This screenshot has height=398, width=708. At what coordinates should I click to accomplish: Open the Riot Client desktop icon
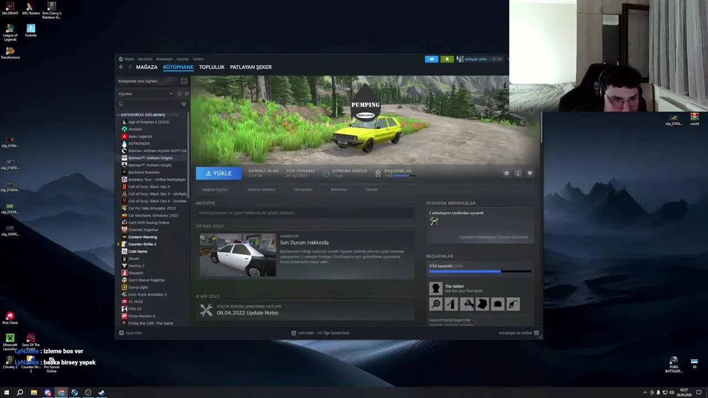(10, 318)
